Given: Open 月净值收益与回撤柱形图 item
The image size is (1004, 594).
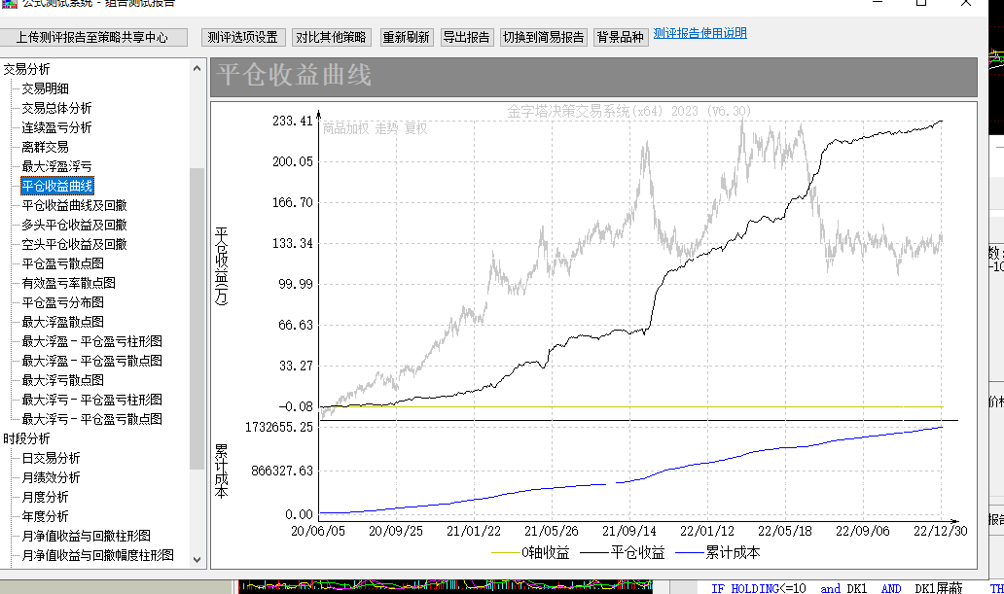Looking at the screenshot, I should 87,536.
